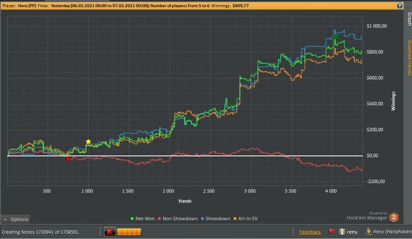Click the Yesterday filter date range text
Screen dimensions: 412x239
point(100,5)
